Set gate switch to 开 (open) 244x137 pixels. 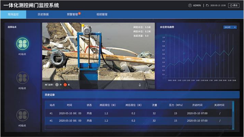click(x=57, y=85)
